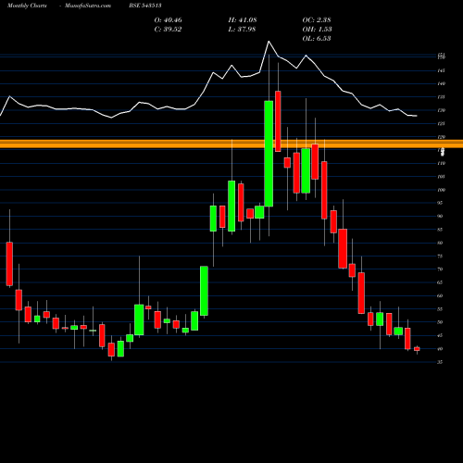Click the orange horizontal price band

[231, 144]
